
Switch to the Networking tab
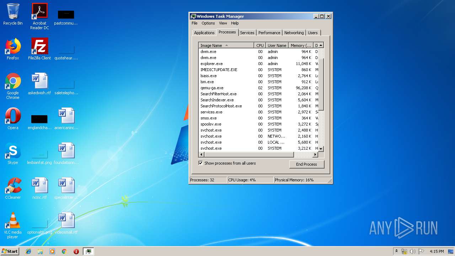point(294,33)
